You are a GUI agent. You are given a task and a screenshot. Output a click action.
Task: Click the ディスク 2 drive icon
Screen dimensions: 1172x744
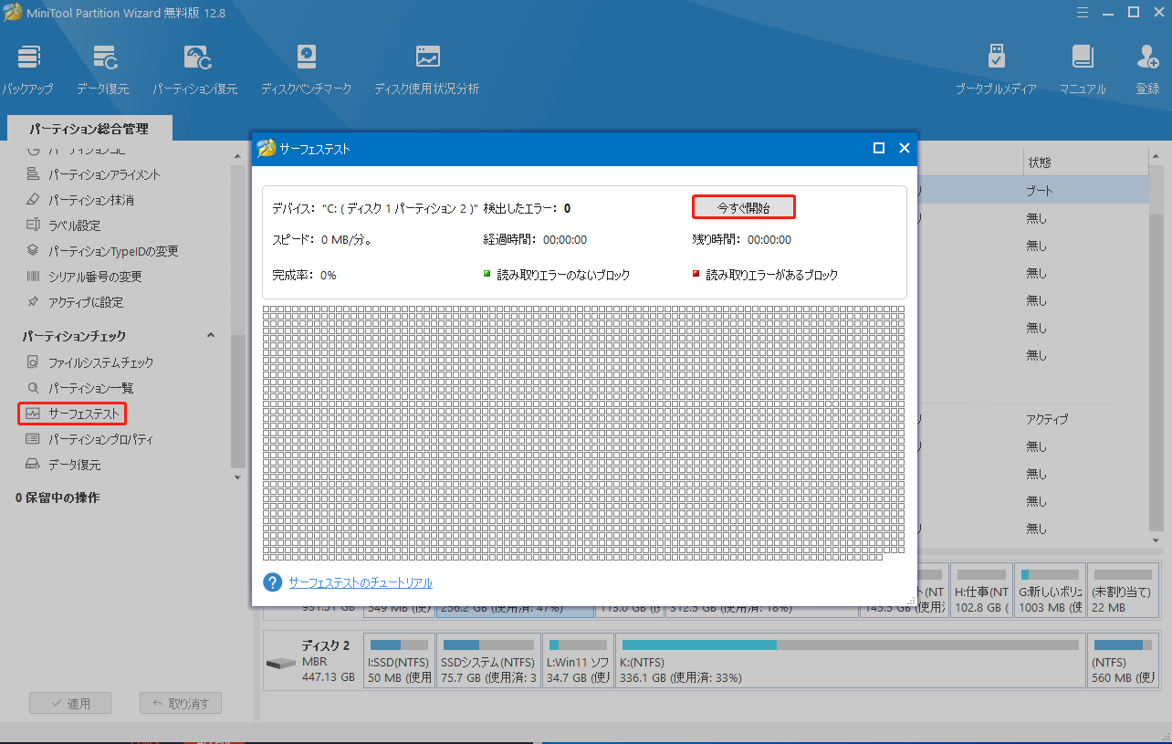(281, 663)
